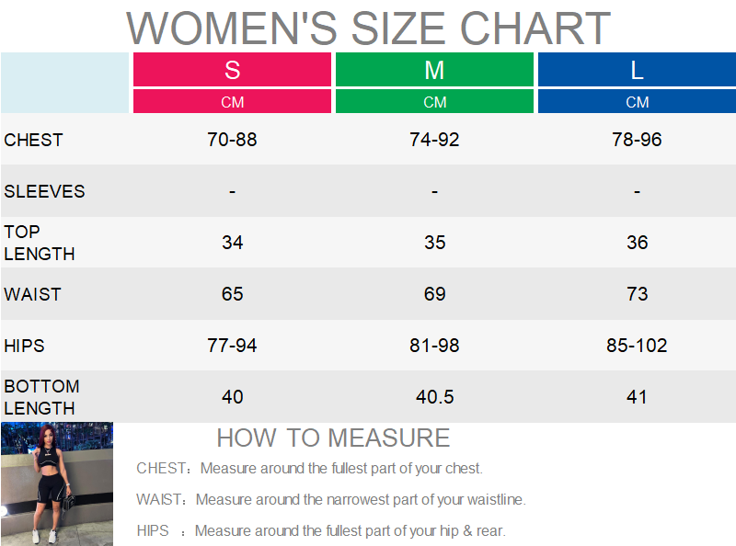Click the S chest value 70-88

coord(232,140)
